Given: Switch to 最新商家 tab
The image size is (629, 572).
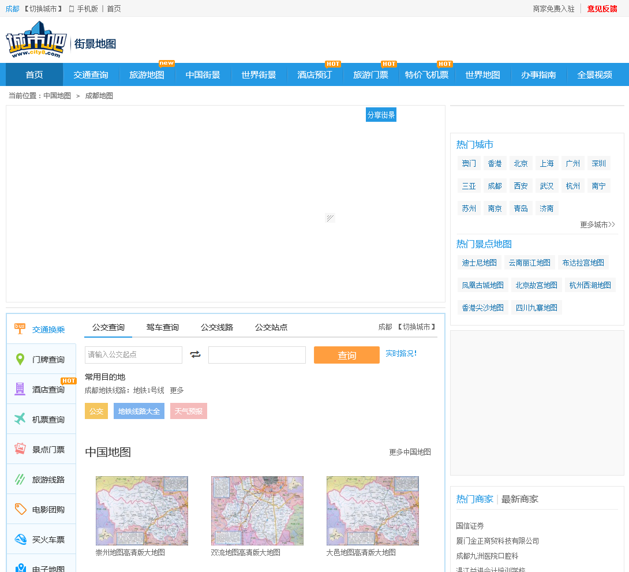Looking at the screenshot, I should coord(519,499).
